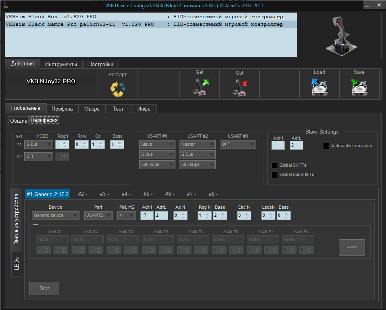Viewport: 386px width, 310px height.
Task: Click the Restart recycle icon
Action: [118, 89]
